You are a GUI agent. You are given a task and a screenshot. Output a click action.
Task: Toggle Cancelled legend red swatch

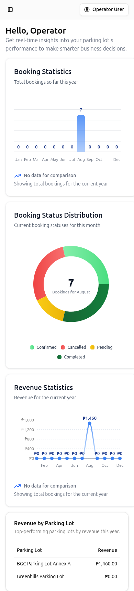(63, 347)
